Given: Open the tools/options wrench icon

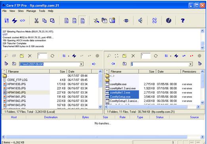Looking at the screenshot, I should 96,21.
